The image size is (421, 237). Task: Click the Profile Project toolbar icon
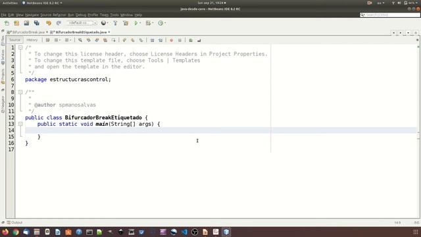[161, 23]
